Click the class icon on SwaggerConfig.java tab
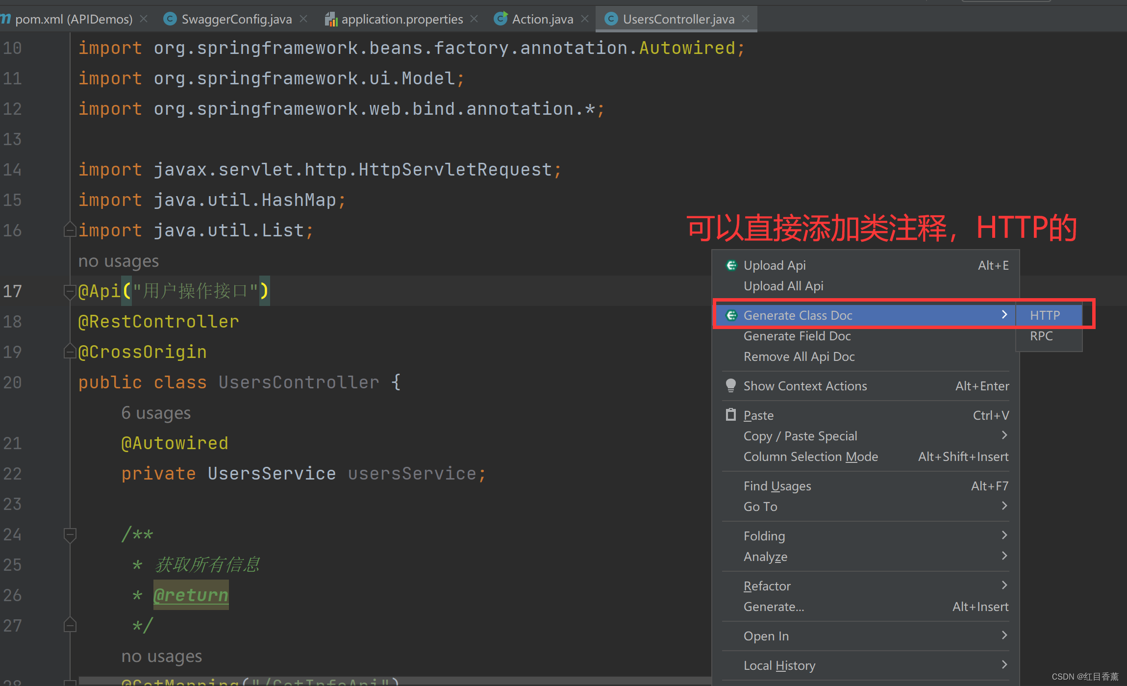1127x686 pixels. [170, 19]
